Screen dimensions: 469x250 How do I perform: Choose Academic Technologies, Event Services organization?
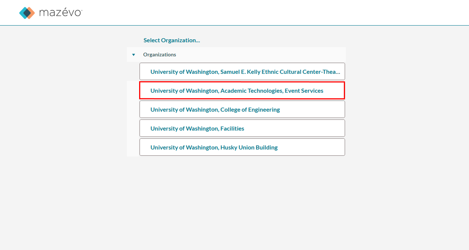coord(242,91)
